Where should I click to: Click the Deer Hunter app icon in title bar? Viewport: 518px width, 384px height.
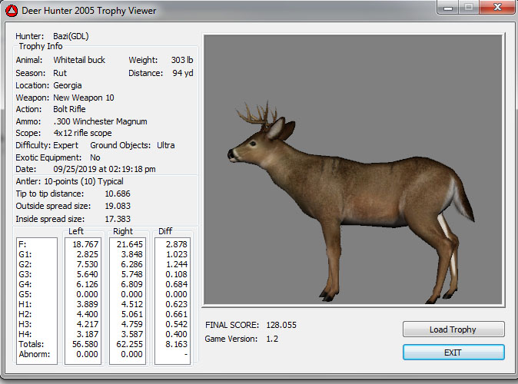click(12, 11)
